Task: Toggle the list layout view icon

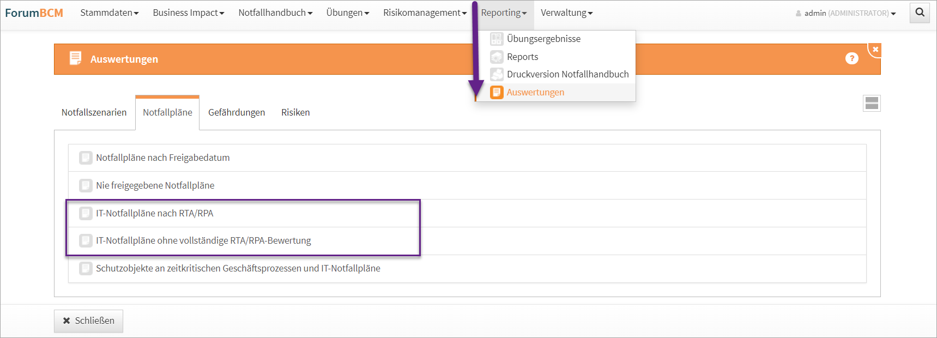Action: click(x=872, y=103)
